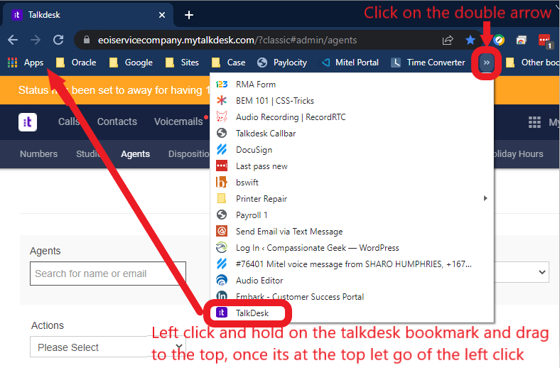Select bswift bookmark
Screen dimensions: 560x368
352,183
